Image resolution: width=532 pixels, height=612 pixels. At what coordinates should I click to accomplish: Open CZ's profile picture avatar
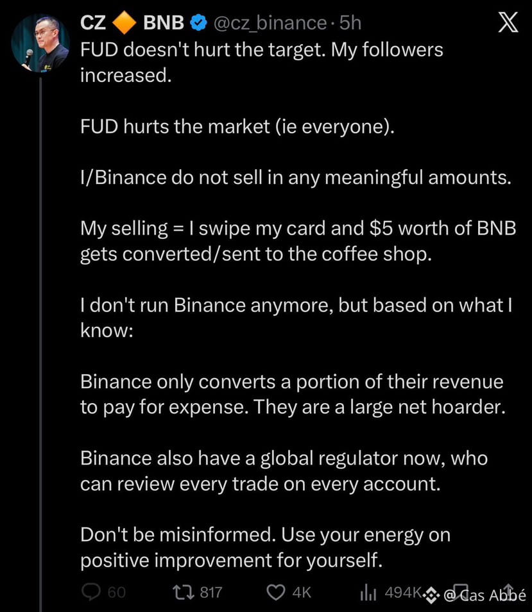click(x=40, y=43)
